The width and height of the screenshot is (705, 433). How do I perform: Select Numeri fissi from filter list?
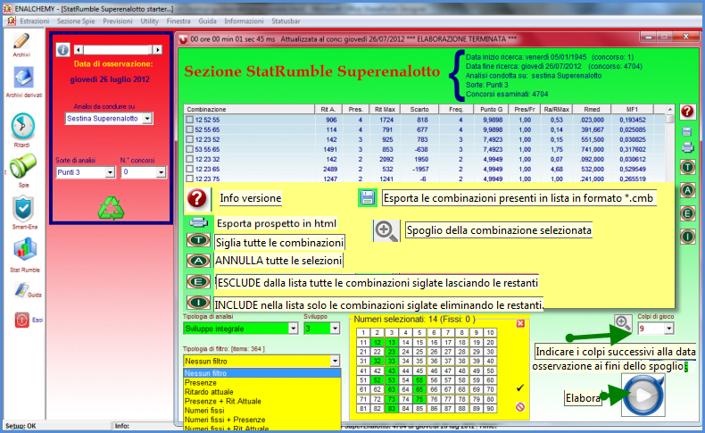point(261,410)
